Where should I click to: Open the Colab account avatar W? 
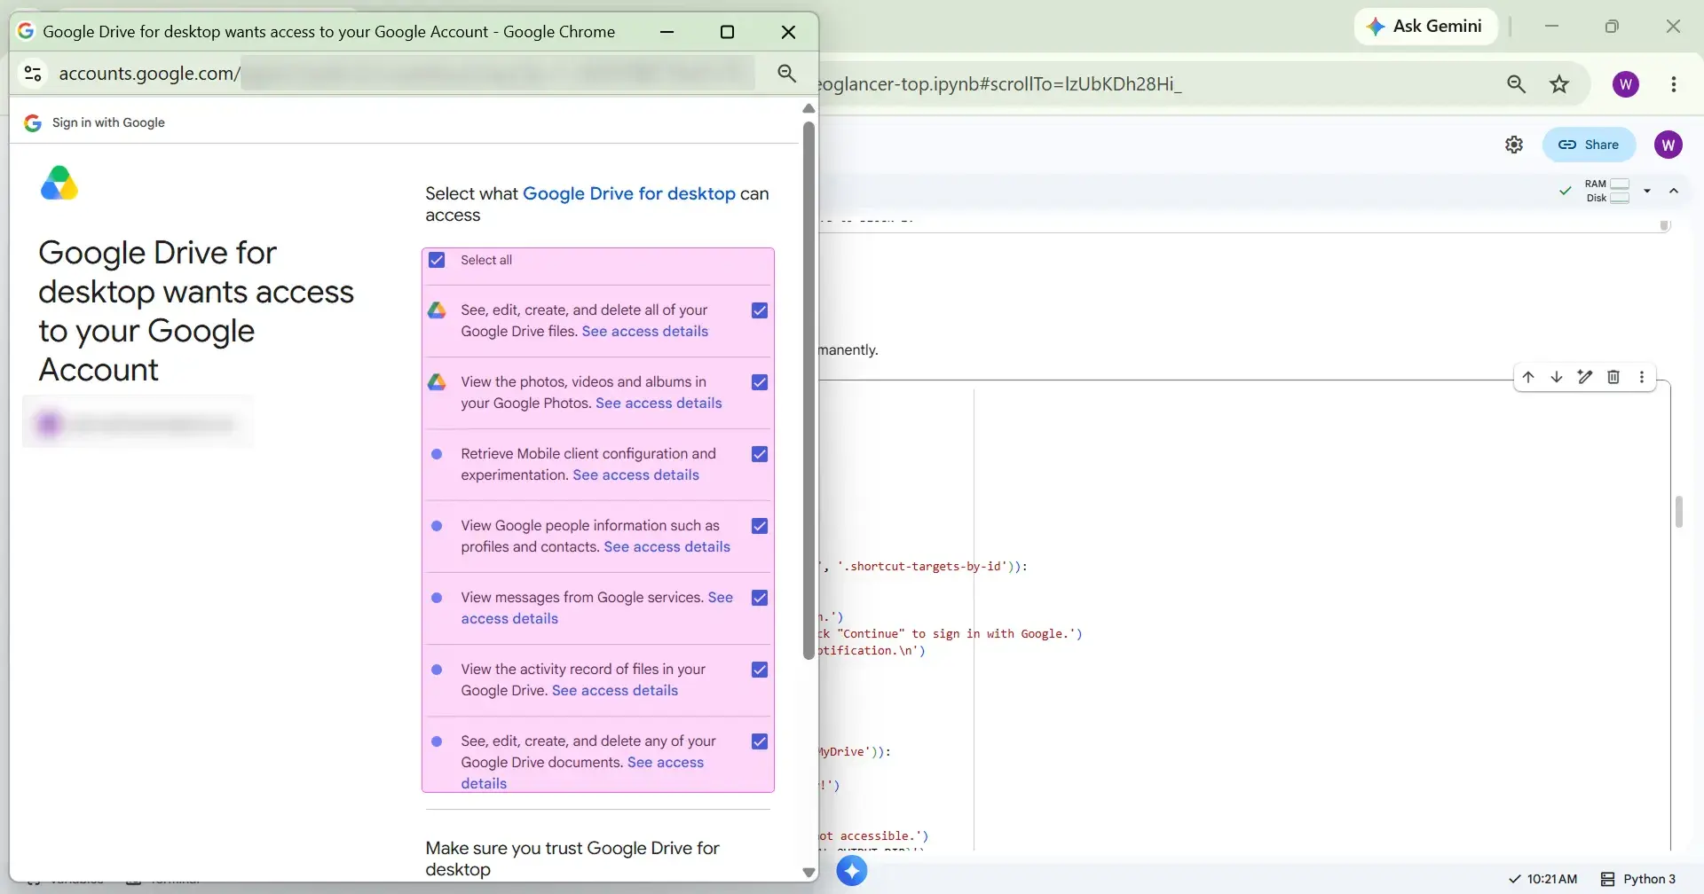(1668, 145)
